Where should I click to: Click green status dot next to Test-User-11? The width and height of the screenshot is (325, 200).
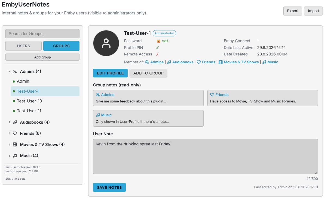[x=14, y=111]
